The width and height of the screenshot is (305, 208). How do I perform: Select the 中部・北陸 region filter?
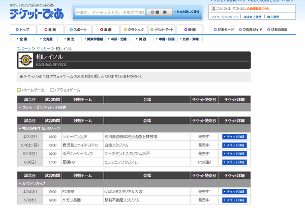(x=117, y=39)
